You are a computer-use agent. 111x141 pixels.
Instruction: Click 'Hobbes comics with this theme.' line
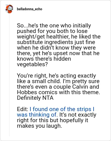click(x=59, y=92)
